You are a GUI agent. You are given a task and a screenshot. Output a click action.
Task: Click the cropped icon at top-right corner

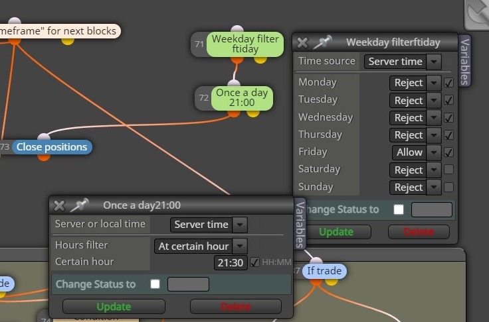(476, 15)
